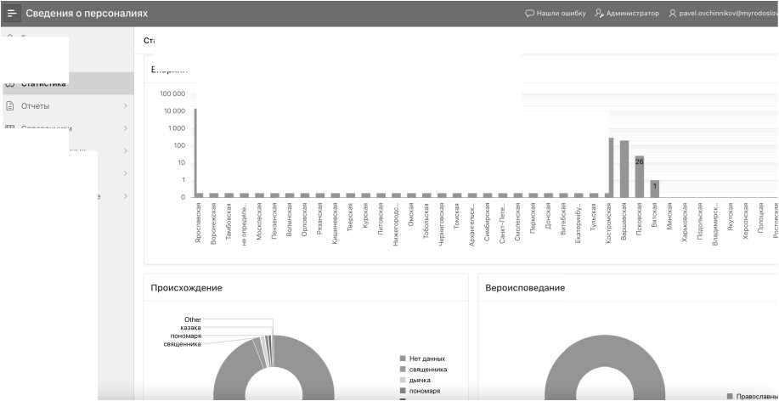Click the Смоленская axis label
Screen dimensions: 779x401
[517, 221]
